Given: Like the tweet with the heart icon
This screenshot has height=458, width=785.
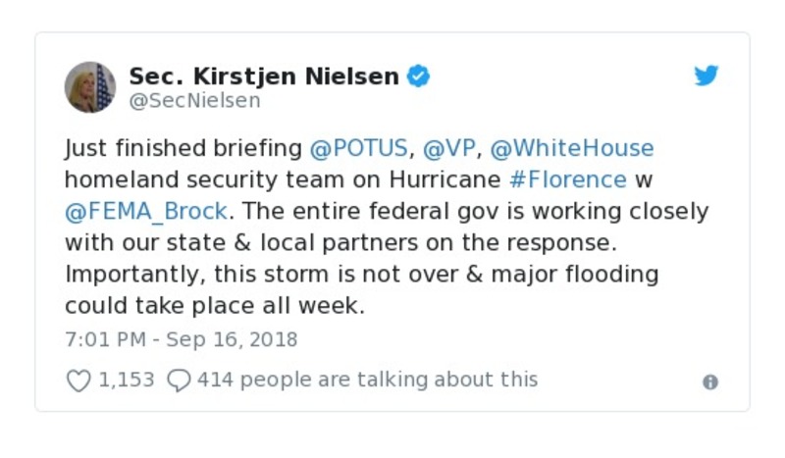Looking at the screenshot, I should [78, 381].
